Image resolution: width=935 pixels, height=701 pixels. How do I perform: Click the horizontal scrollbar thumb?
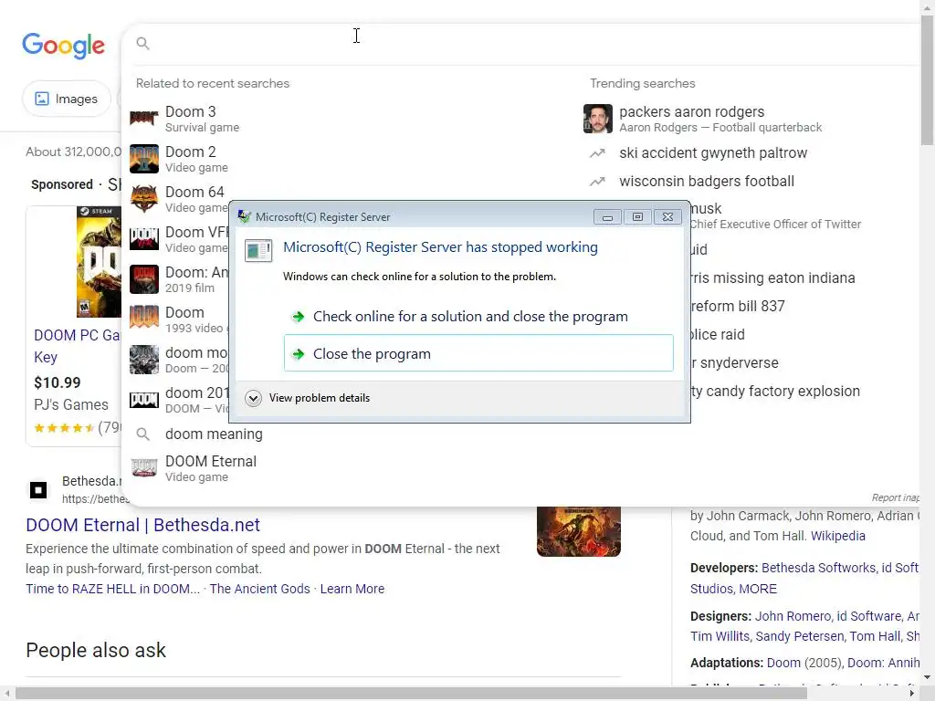tap(411, 694)
